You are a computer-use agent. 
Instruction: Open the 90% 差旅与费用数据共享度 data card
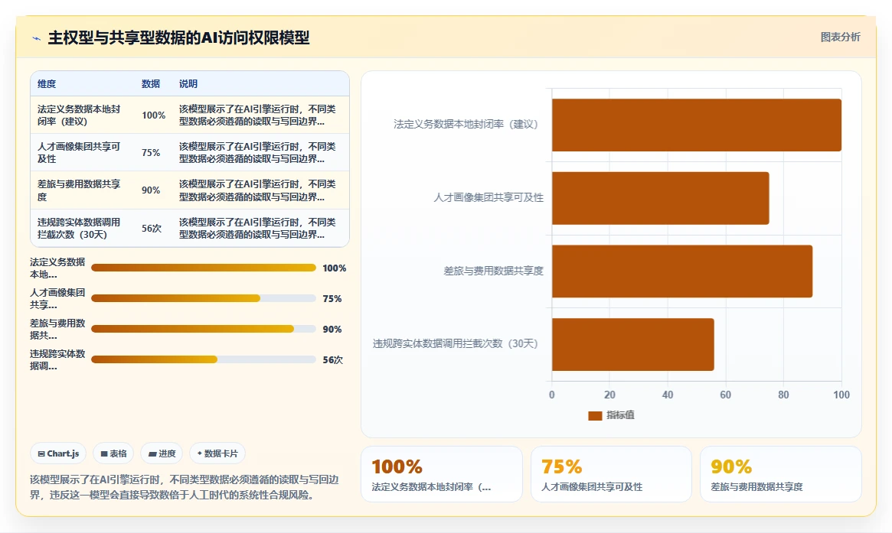[780, 474]
